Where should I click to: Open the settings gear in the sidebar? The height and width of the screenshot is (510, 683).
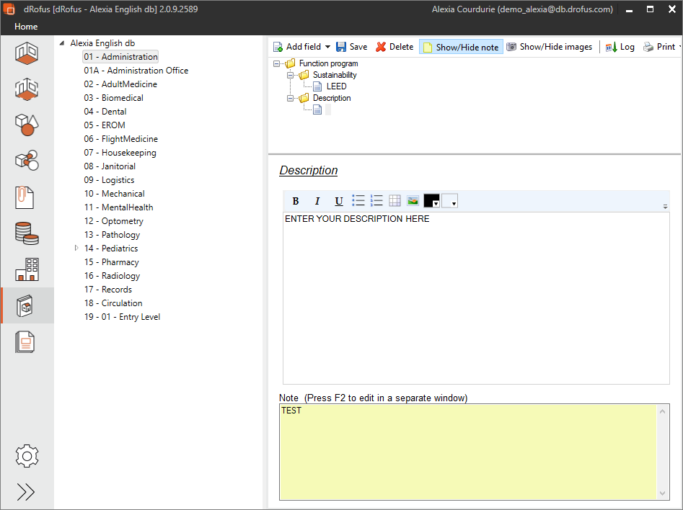click(27, 456)
